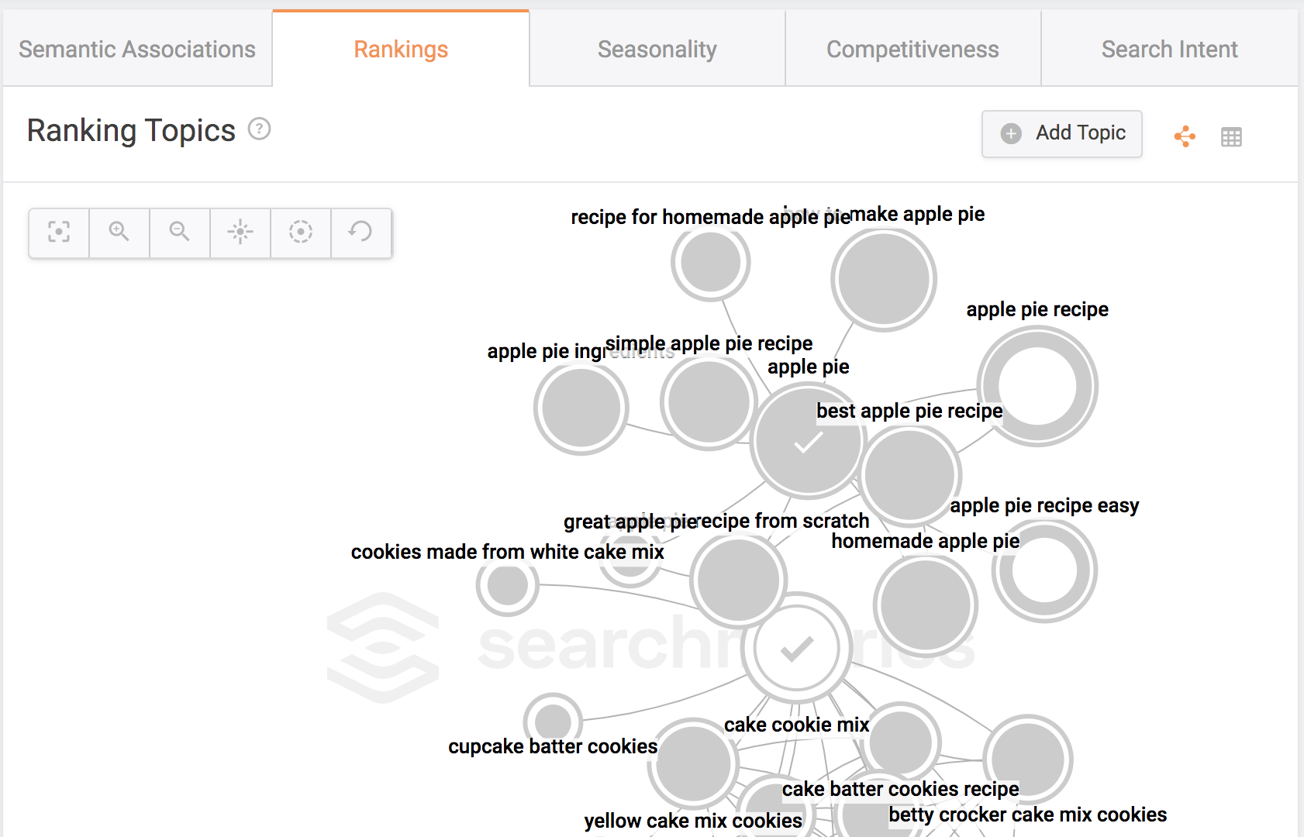Image resolution: width=1304 pixels, height=837 pixels.
Task: Select the apple pie recipe ring node
Action: coord(1037,386)
